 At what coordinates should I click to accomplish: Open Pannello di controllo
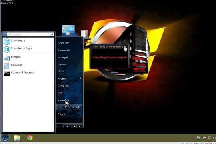(69, 107)
